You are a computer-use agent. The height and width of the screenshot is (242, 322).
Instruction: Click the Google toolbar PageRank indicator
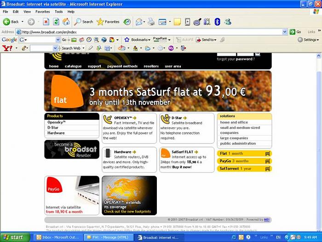coord(160,40)
